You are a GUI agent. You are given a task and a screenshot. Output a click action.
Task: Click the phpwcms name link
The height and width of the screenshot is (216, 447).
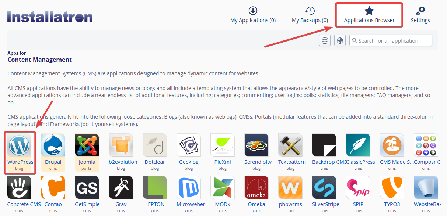coord(290,204)
